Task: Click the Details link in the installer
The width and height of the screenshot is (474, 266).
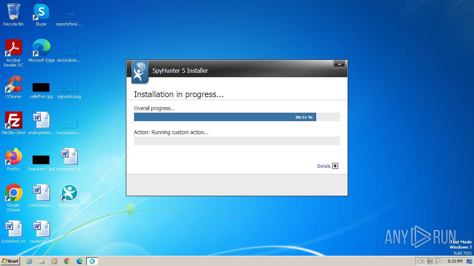Action: 324,166
